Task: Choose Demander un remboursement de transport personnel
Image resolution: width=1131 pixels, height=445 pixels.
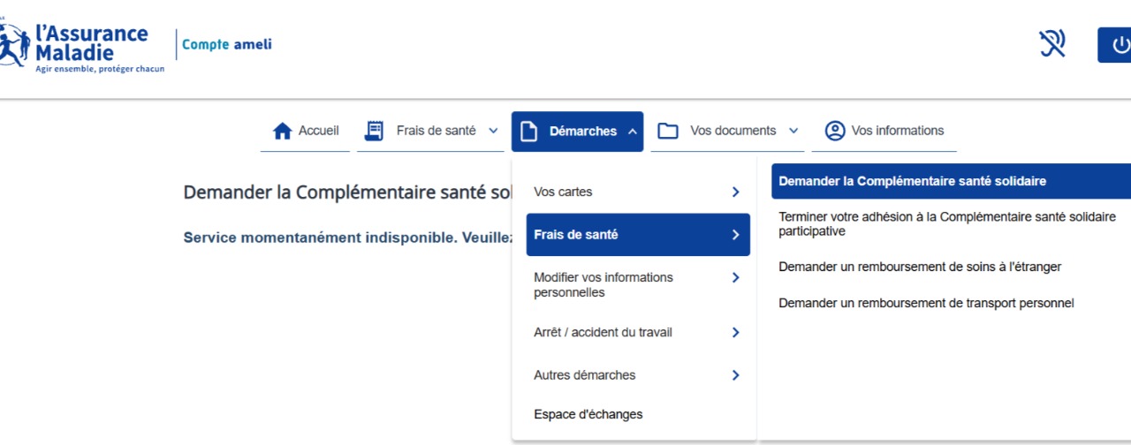Action: coord(926,303)
